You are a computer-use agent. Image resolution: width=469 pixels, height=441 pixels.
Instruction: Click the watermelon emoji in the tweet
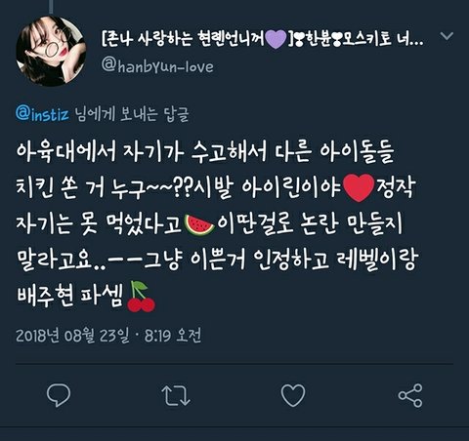(x=199, y=224)
